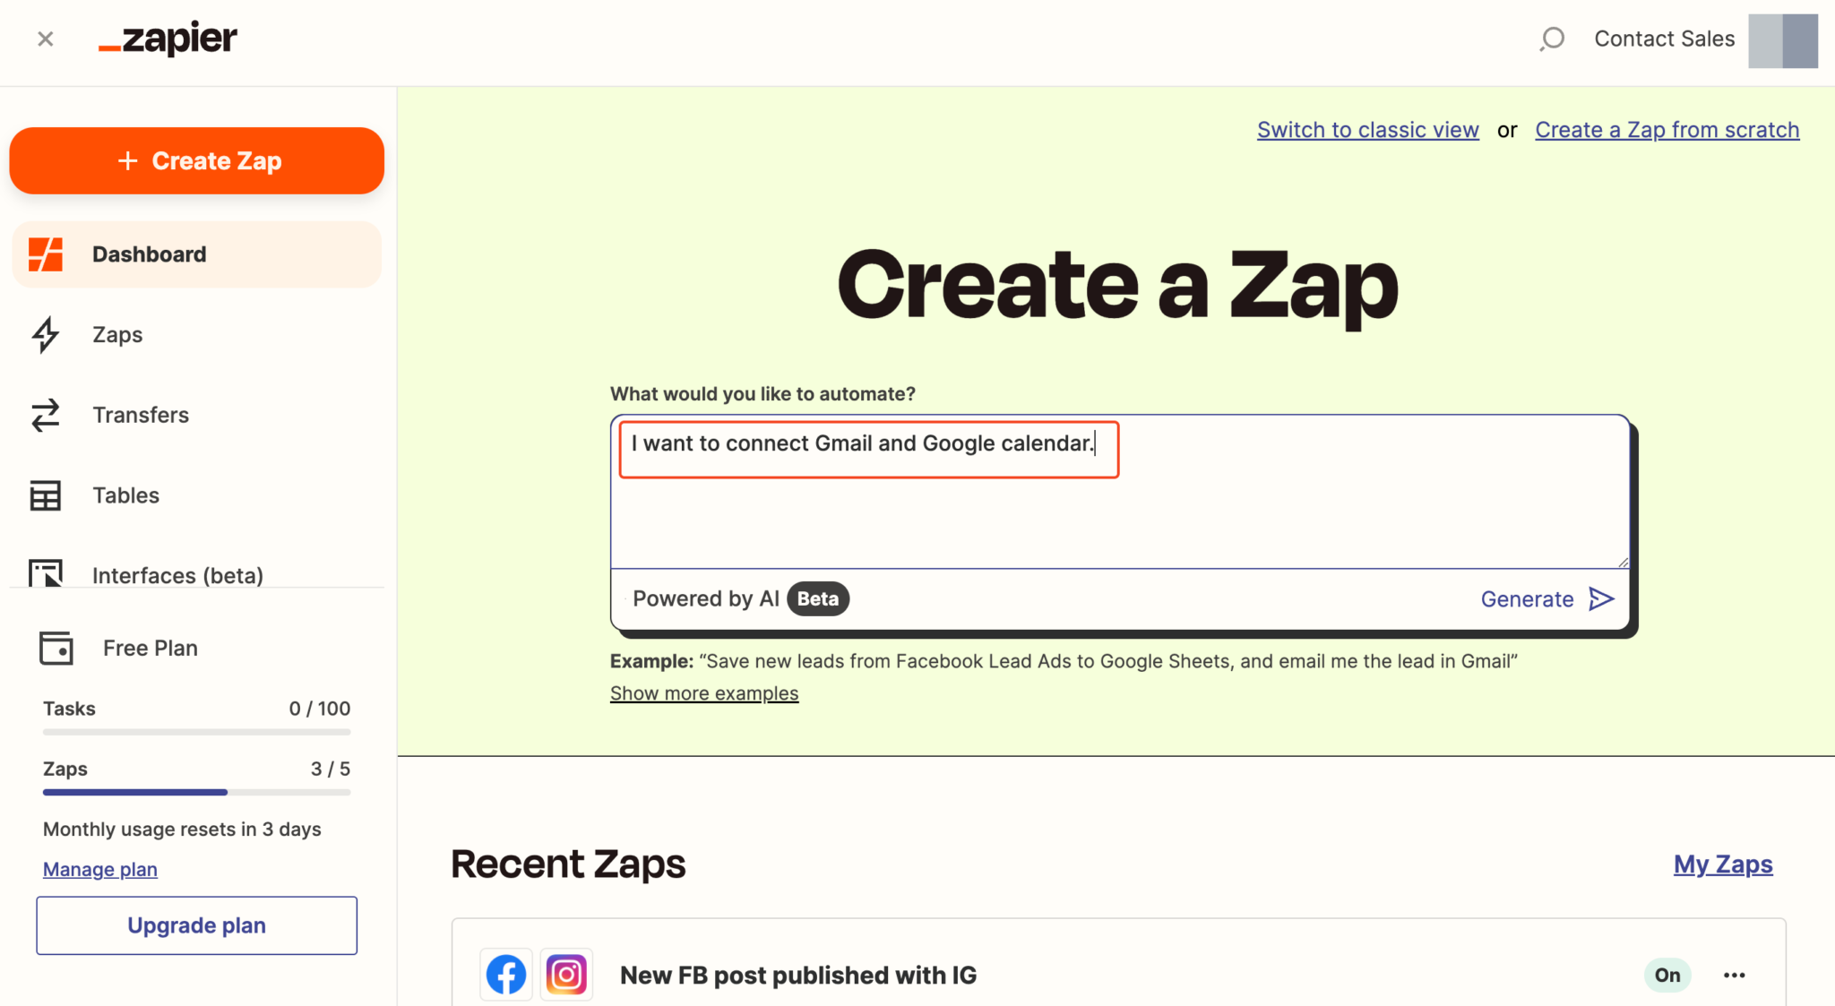Open Switch to classic view
1835x1006 pixels.
point(1366,130)
